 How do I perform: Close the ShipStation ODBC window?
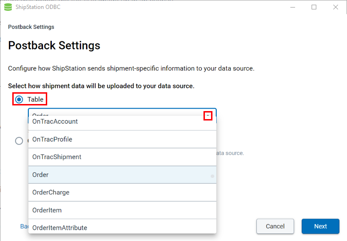coord(336,7)
